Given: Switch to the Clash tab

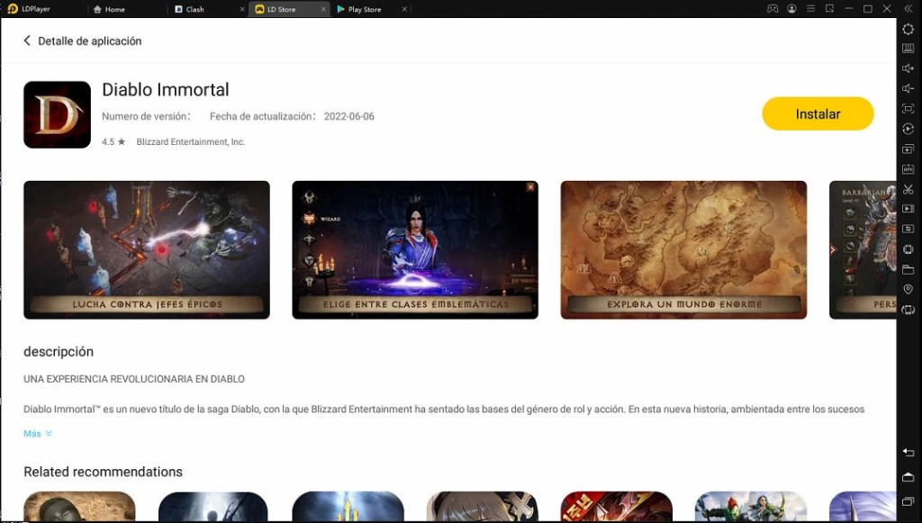Looking at the screenshot, I should [x=190, y=9].
